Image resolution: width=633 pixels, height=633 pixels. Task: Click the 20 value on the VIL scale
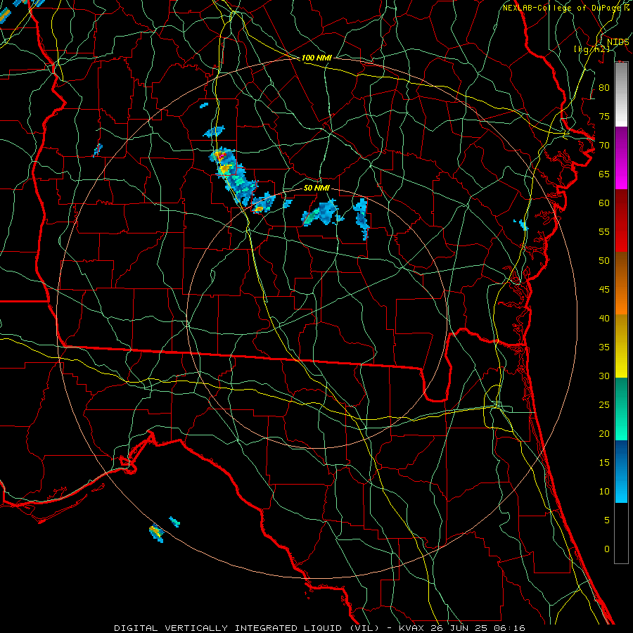click(604, 433)
